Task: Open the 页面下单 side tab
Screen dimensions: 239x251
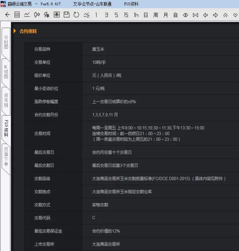Action: [6, 157]
